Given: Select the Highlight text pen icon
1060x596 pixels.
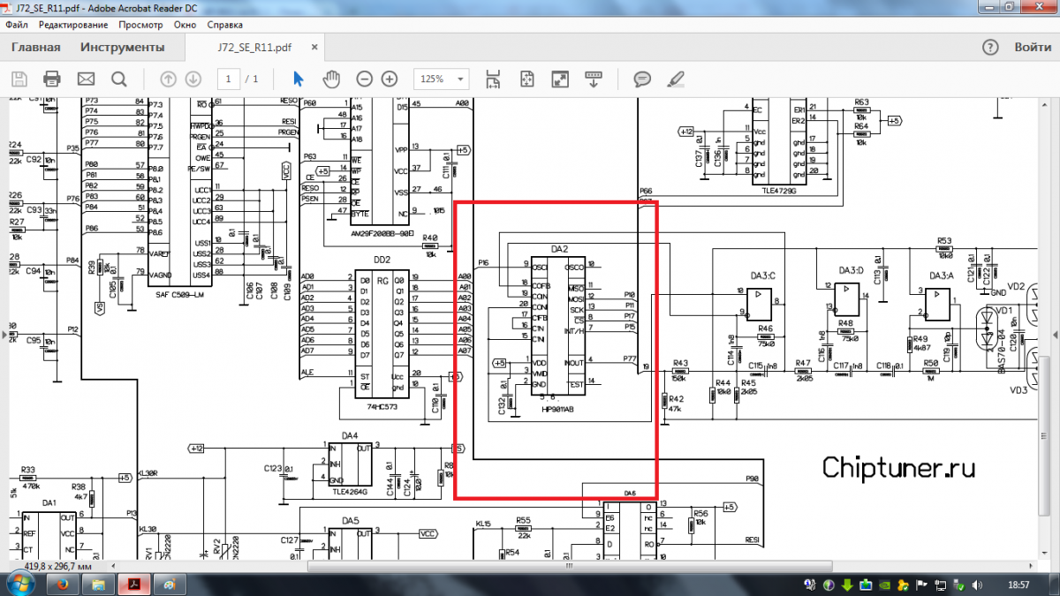Looking at the screenshot, I should pos(676,79).
